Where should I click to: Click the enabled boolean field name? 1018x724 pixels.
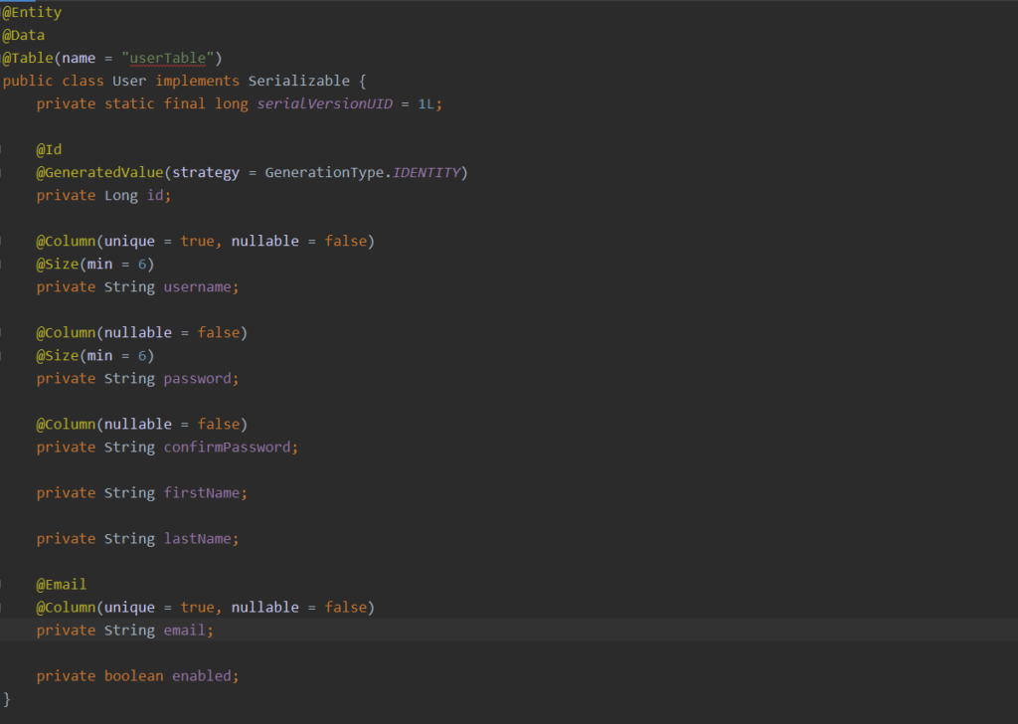(202, 675)
